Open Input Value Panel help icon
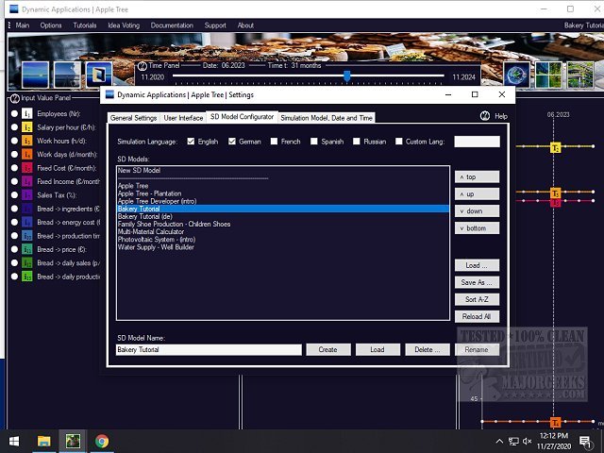 click(x=15, y=98)
